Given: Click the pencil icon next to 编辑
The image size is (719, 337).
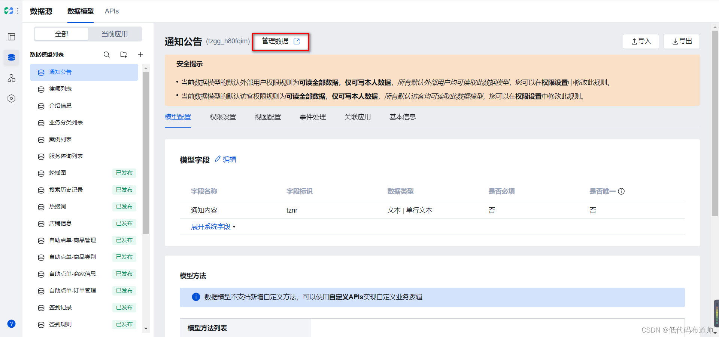Looking at the screenshot, I should click(x=218, y=159).
